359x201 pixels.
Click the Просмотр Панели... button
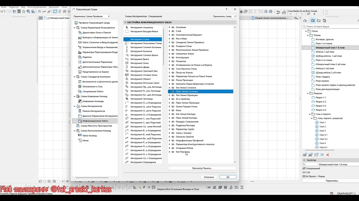tap(202, 168)
